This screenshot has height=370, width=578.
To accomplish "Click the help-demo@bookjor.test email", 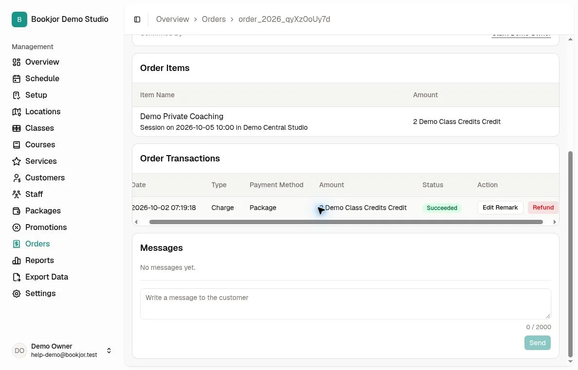I will point(64,355).
